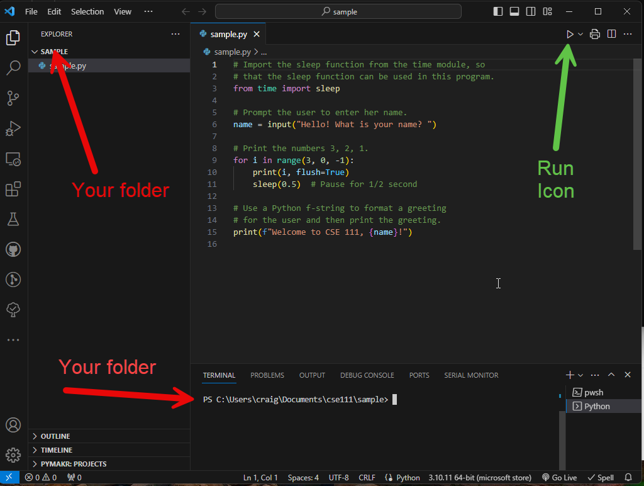Open the Testing view flask icon
Viewport: 644px width, 486px height.
coord(13,219)
